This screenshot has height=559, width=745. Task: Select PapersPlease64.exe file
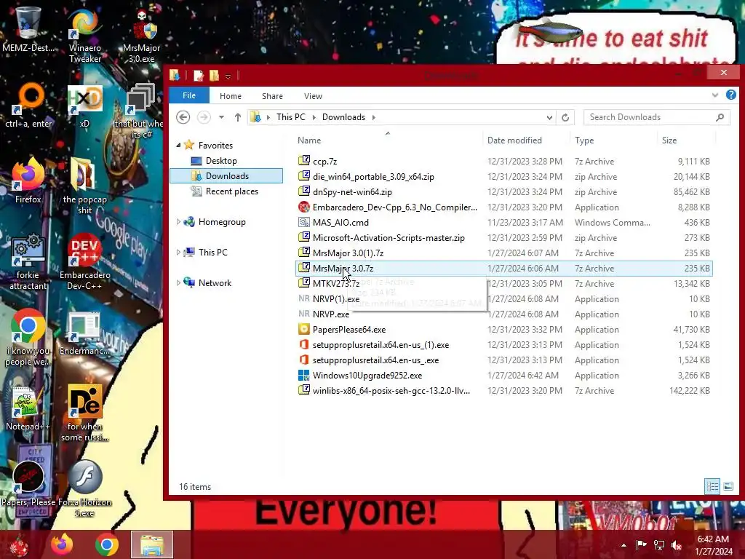pos(503,330)
